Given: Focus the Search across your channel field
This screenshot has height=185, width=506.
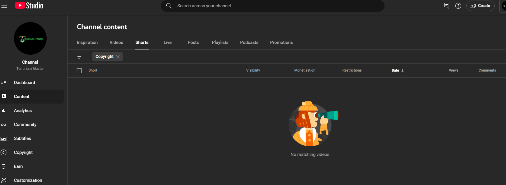Looking at the screenshot, I should 272,6.
